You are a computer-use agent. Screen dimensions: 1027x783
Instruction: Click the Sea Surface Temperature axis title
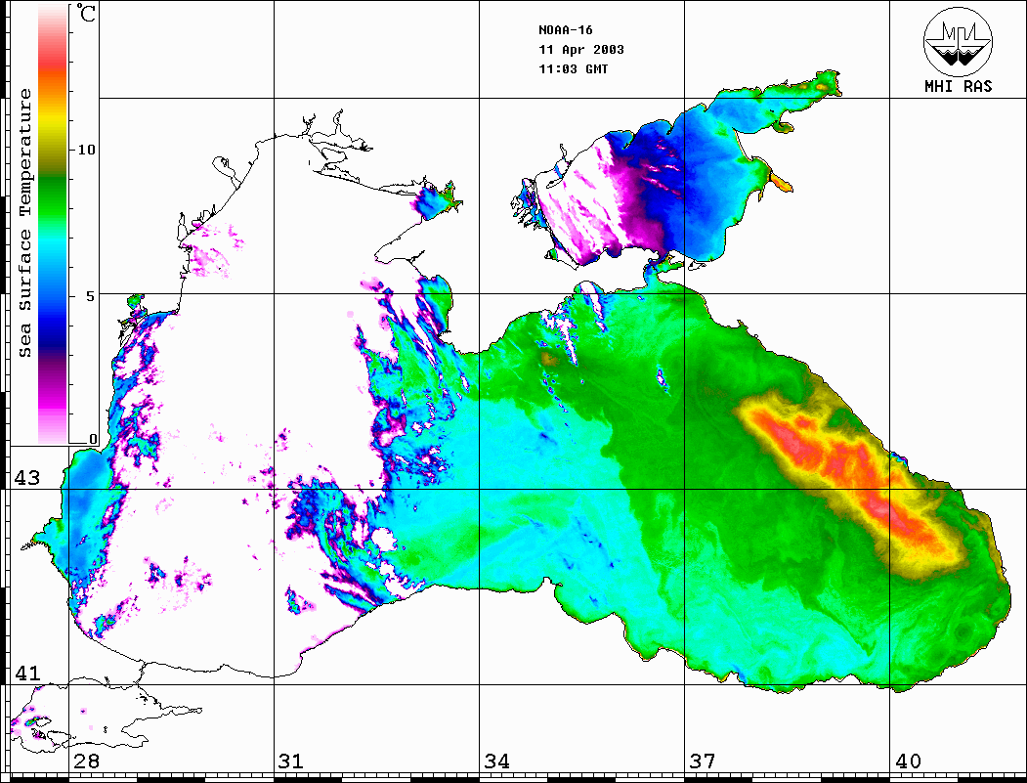[24, 223]
